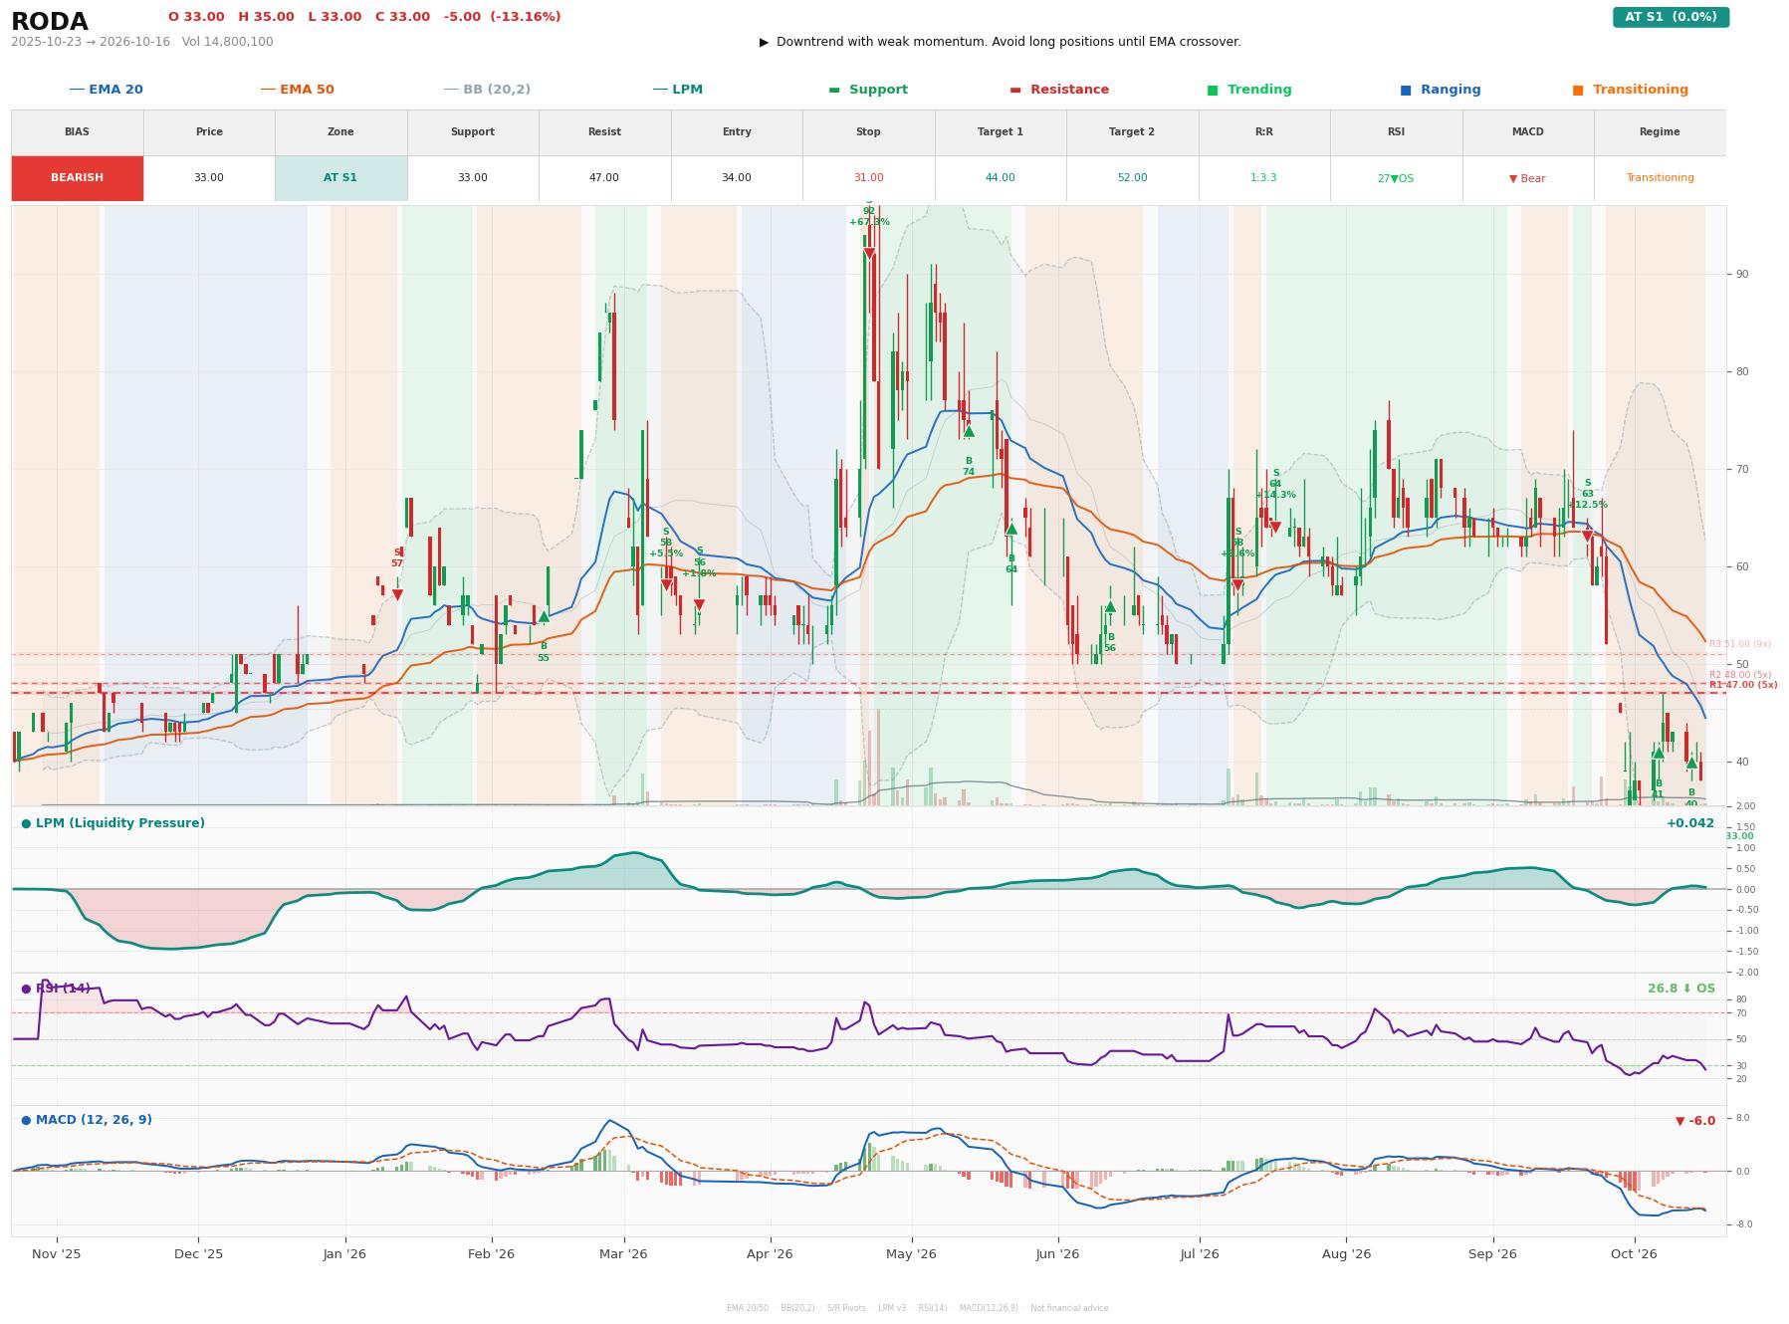The width and height of the screenshot is (1789, 1324).
Task: Click the Ranging regime legend item
Action: click(x=1441, y=90)
